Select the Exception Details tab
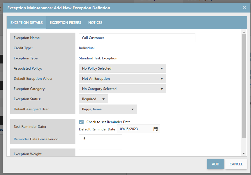The image size is (251, 175). [26, 23]
